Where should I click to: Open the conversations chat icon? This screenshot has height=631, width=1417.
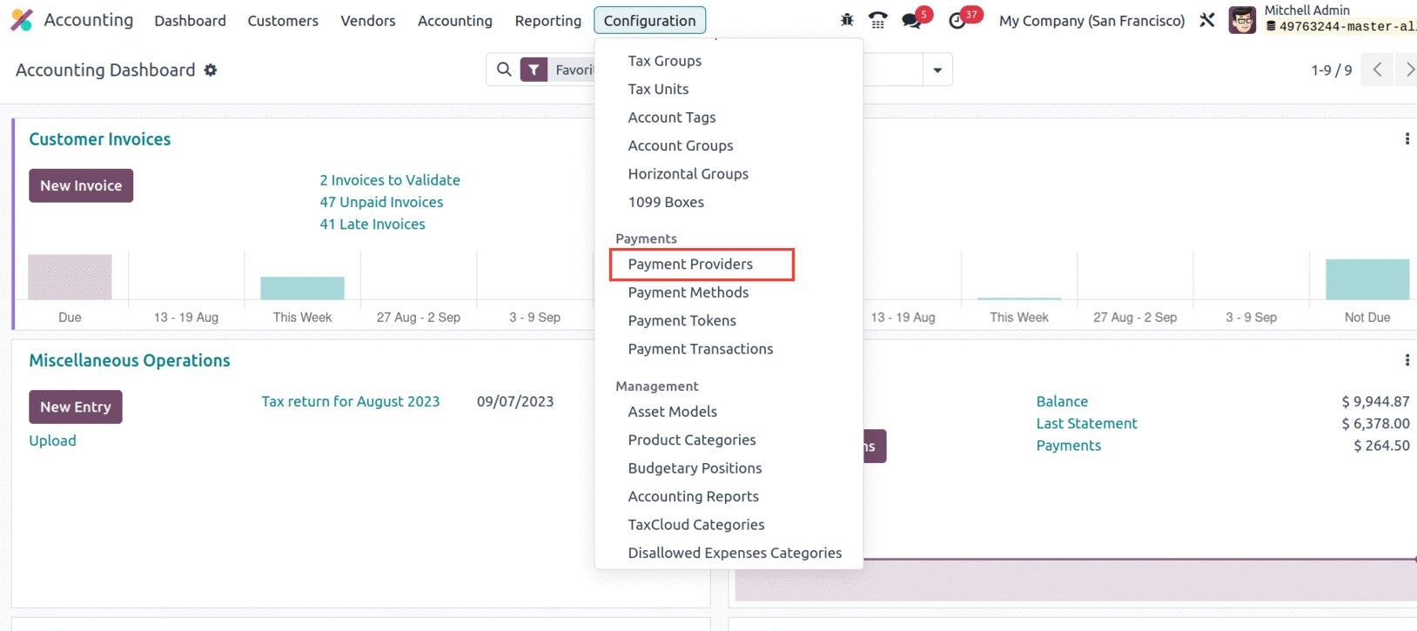point(911,20)
